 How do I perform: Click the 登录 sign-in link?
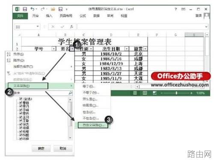[199, 16]
